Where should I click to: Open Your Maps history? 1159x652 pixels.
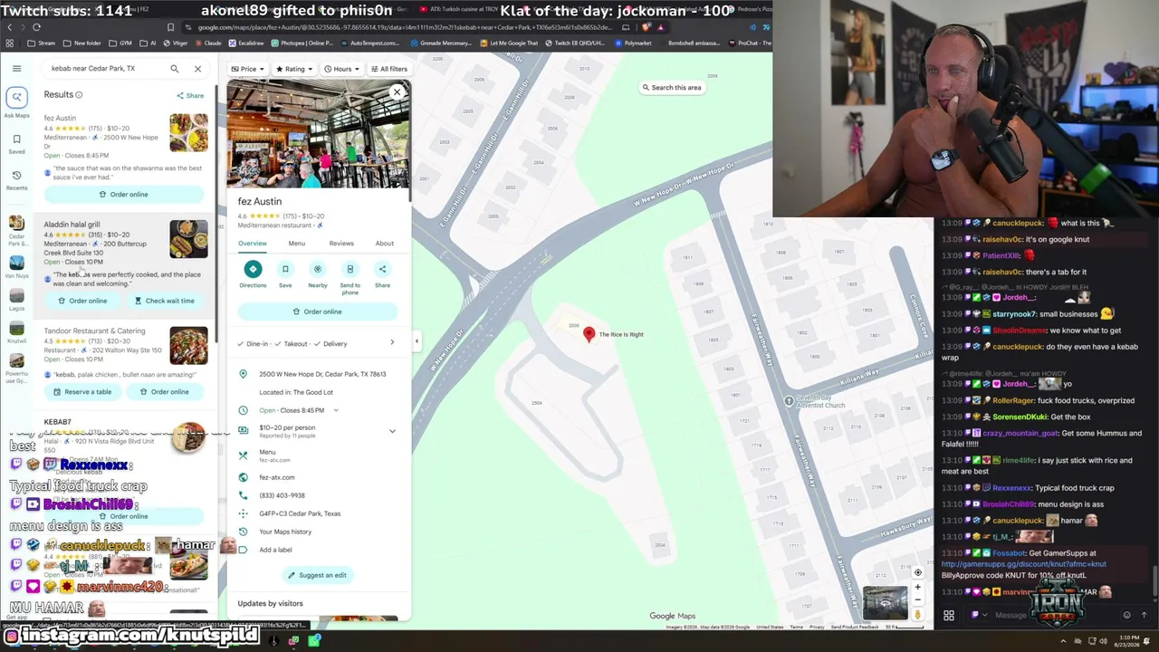click(285, 532)
